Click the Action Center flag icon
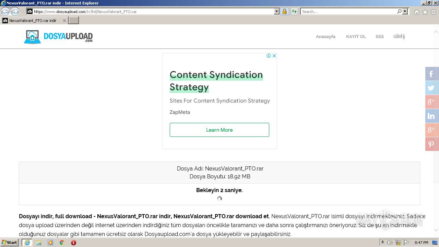The height and width of the screenshot is (247, 439). [x=406, y=243]
